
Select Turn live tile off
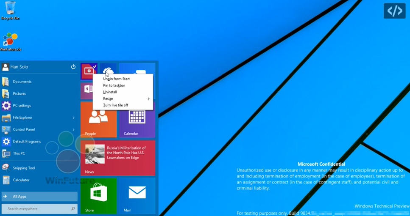[123, 105]
